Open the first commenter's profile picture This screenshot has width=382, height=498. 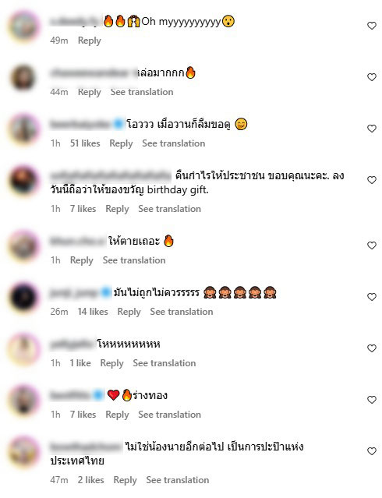point(23,26)
